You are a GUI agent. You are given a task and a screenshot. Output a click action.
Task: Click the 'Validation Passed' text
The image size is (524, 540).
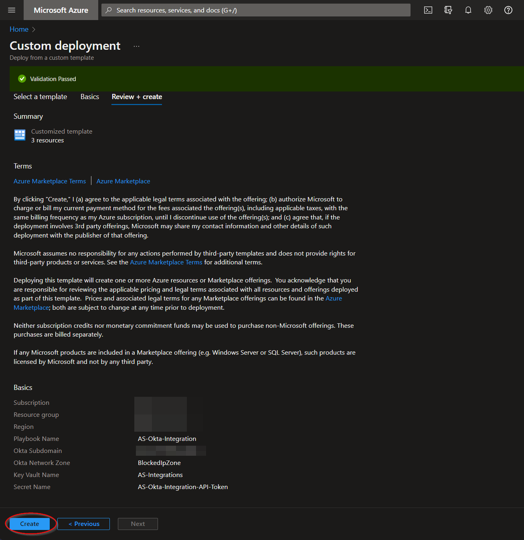[53, 79]
